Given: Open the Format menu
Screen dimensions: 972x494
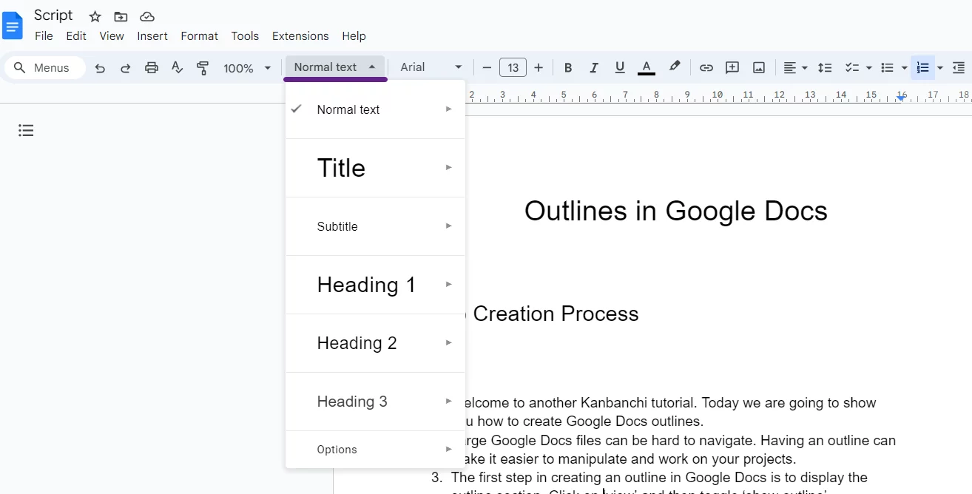Looking at the screenshot, I should (200, 35).
